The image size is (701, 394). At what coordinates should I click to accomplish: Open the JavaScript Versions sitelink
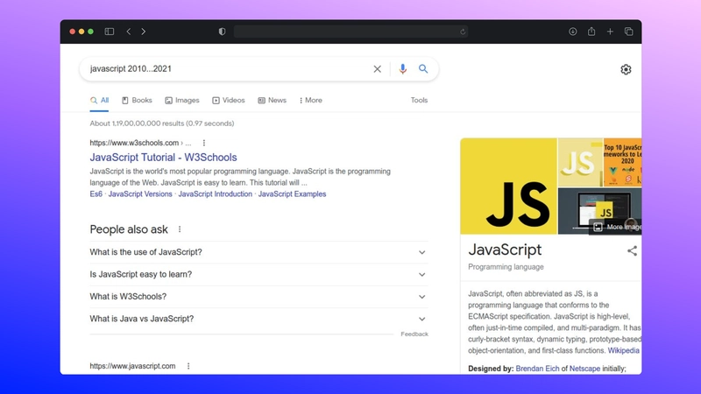click(140, 193)
